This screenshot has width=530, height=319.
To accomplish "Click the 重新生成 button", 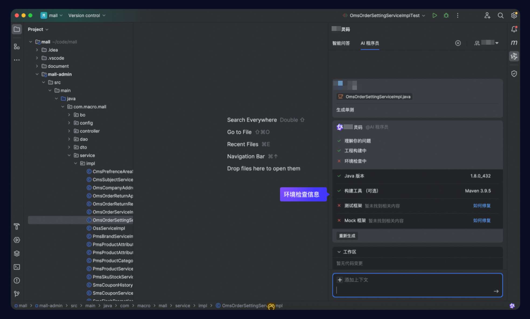I will (x=347, y=236).
